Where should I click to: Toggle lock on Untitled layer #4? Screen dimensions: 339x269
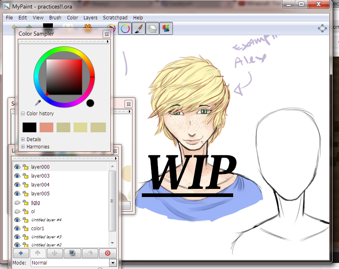point(25,220)
